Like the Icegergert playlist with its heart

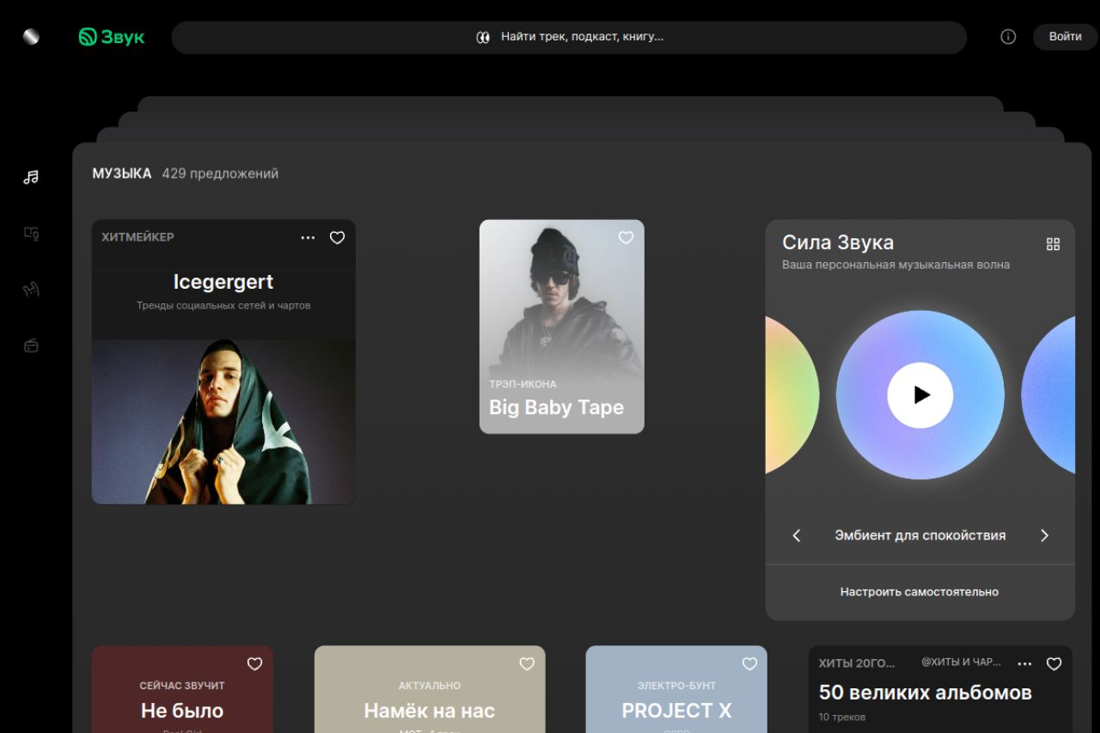click(x=337, y=238)
